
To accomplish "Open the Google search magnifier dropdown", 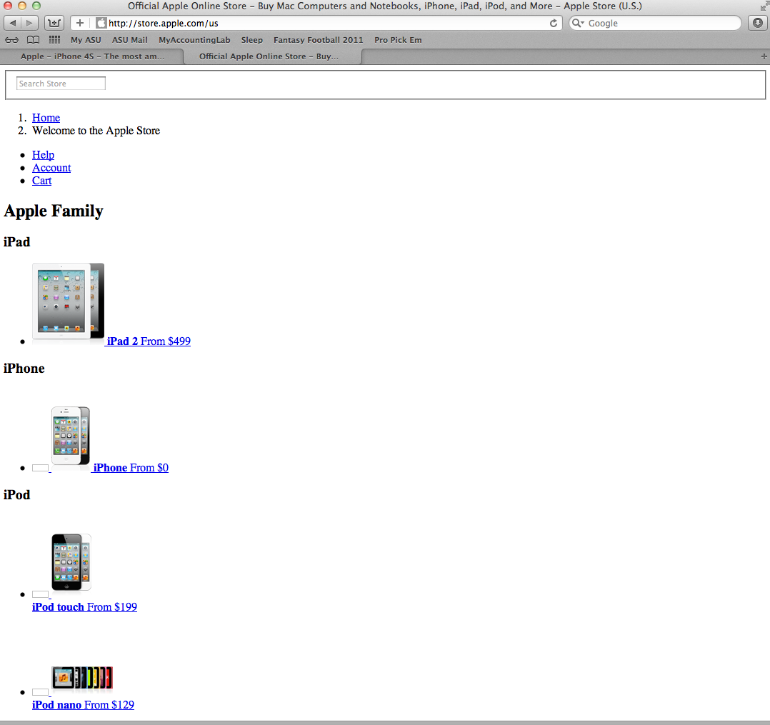I will [x=578, y=23].
